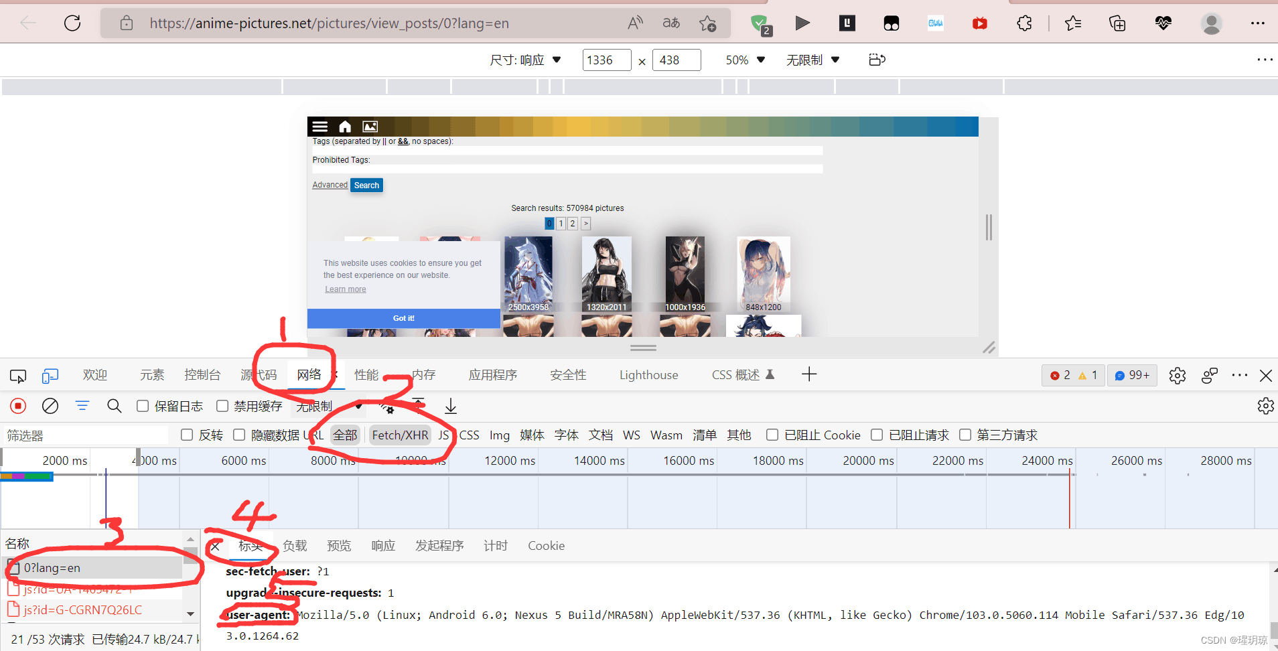Open device toolbar more options ellipsis
Image resolution: width=1278 pixels, height=651 pixels.
point(1265,60)
